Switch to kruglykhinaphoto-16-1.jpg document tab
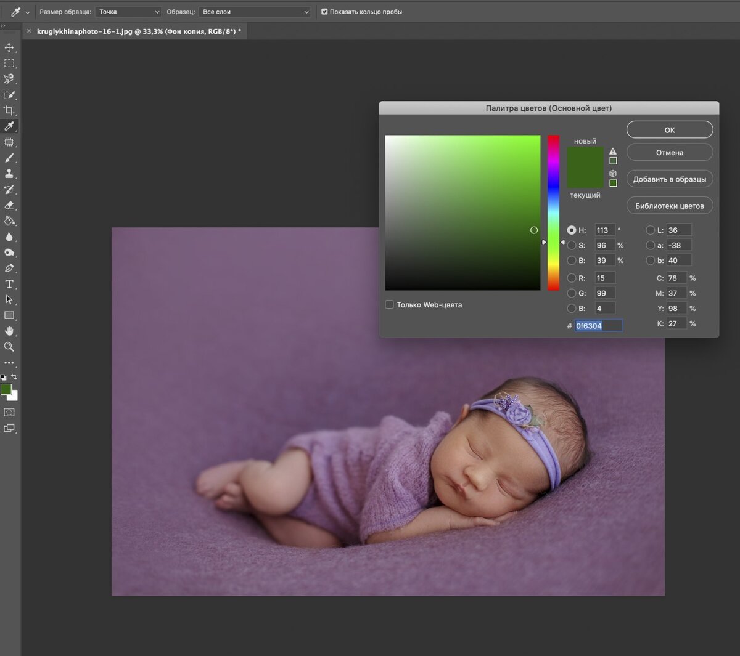 (138, 31)
